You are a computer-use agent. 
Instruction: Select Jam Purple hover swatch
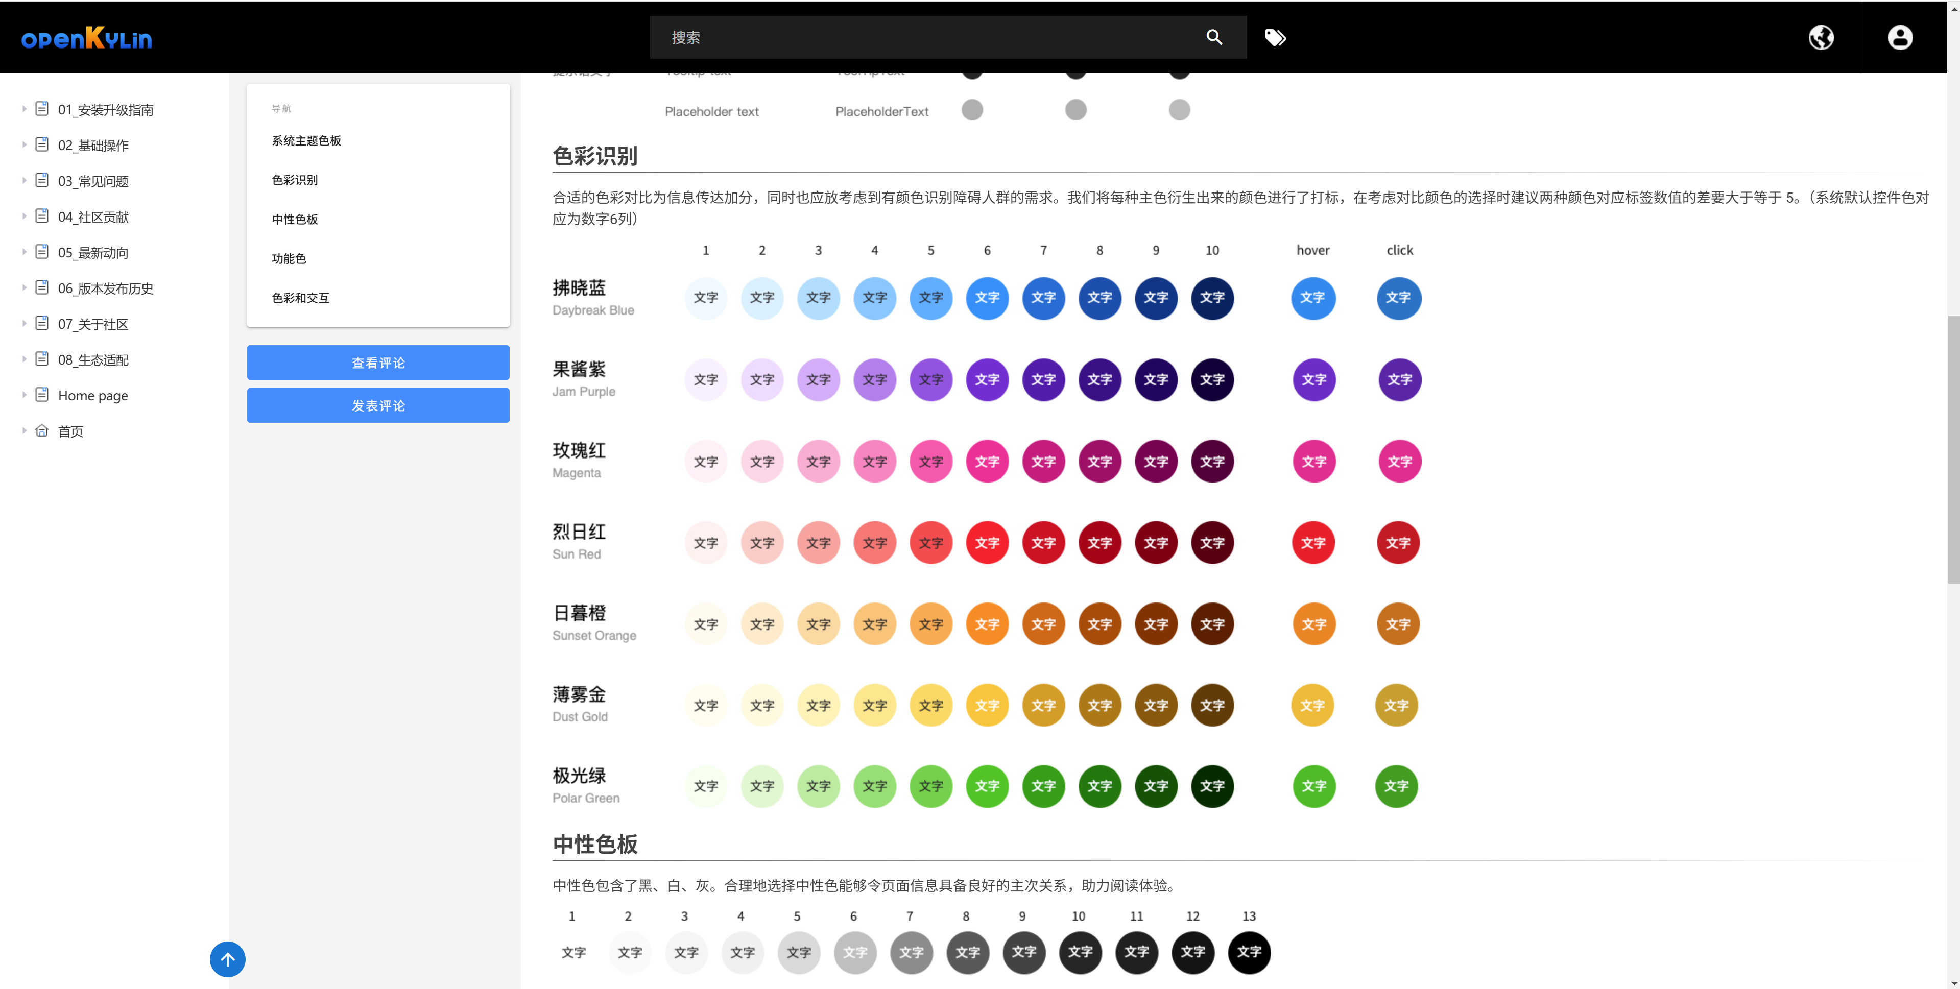(1314, 380)
